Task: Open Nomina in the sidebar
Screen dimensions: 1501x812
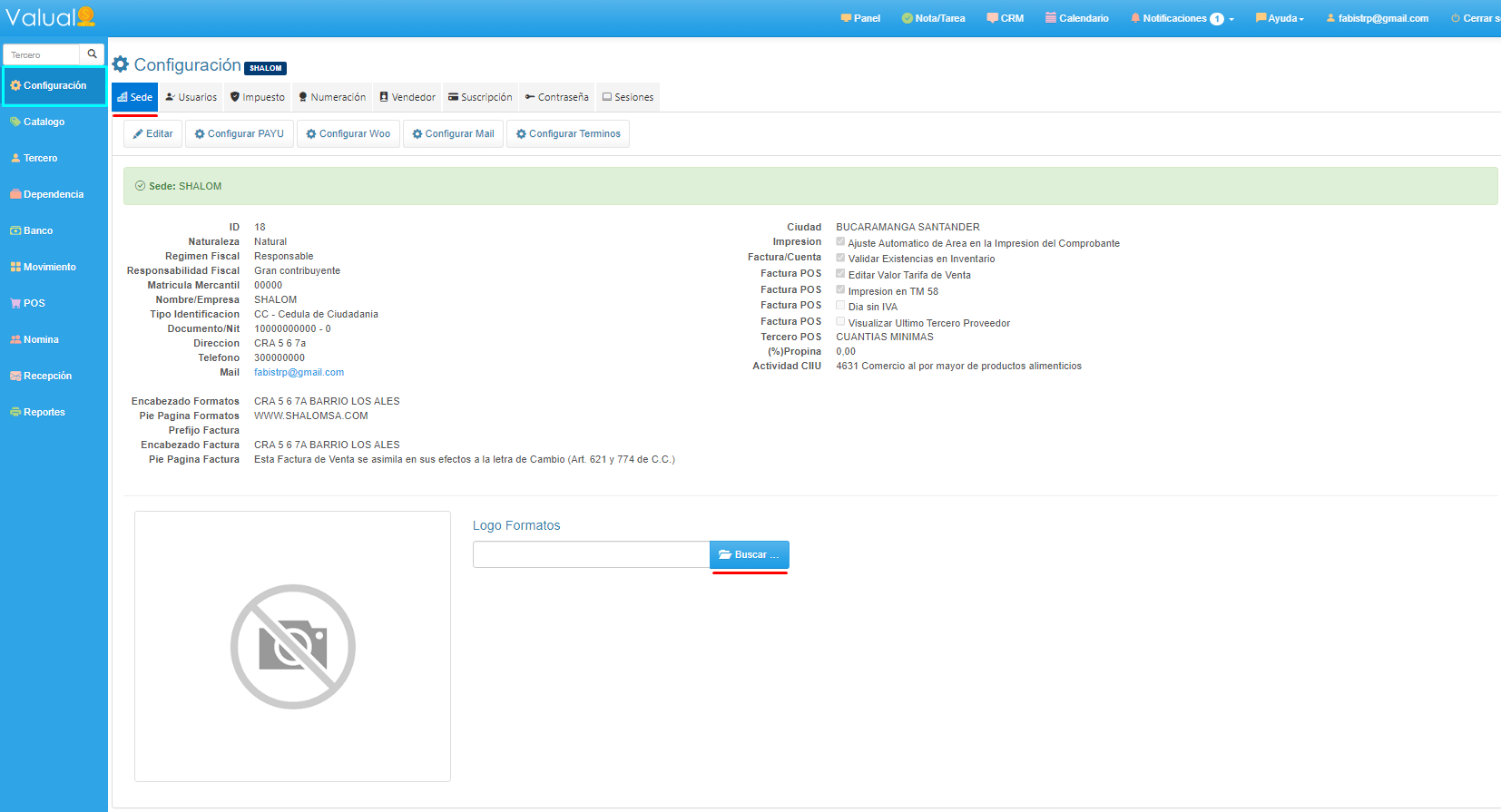Action: click(x=41, y=339)
